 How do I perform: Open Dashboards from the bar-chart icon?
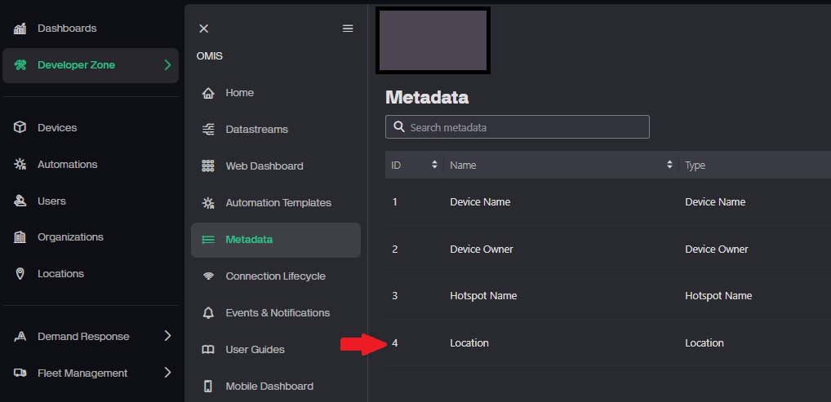point(20,29)
